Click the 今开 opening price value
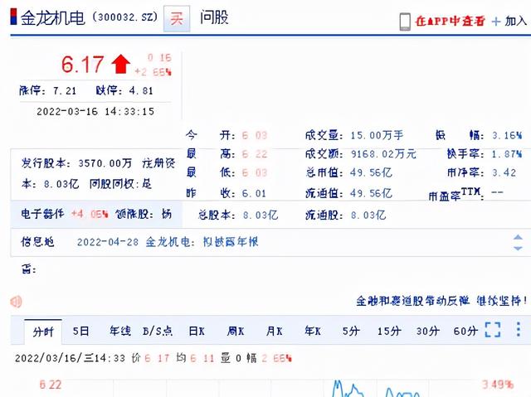Image resolution: width=531 pixels, height=397 pixels. click(x=255, y=136)
